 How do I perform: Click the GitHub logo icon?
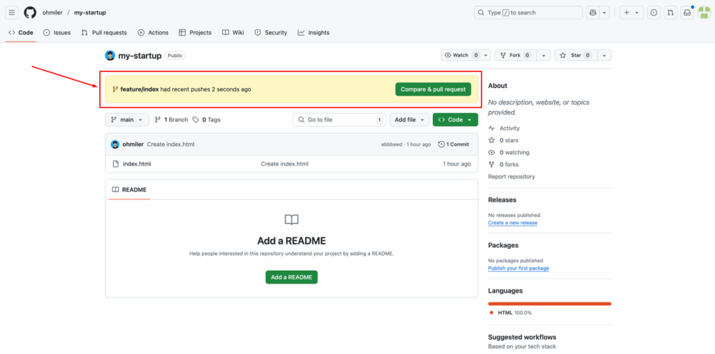tap(30, 13)
